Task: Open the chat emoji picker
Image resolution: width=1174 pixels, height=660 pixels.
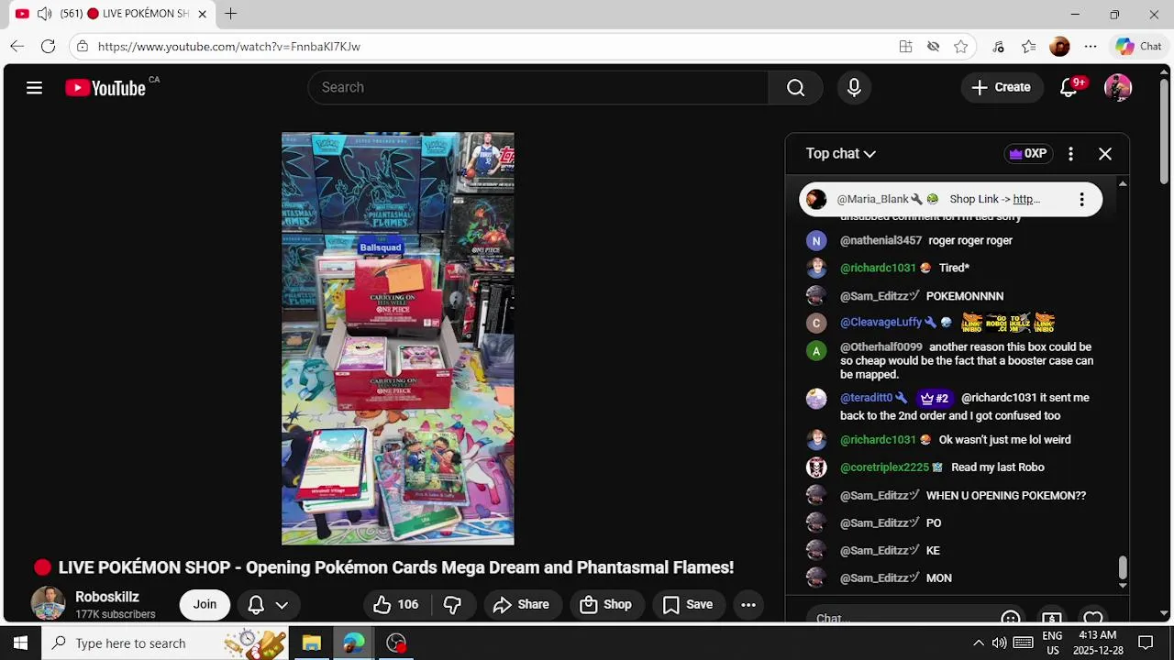Action: pos(1011,618)
